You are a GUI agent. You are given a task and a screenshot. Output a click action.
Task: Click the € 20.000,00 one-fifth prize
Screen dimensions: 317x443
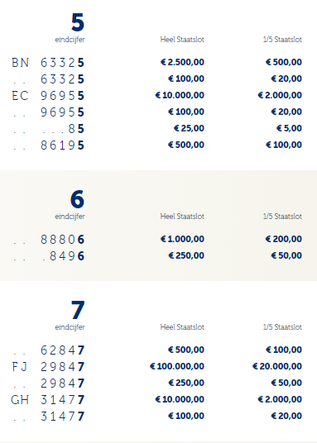click(277, 366)
